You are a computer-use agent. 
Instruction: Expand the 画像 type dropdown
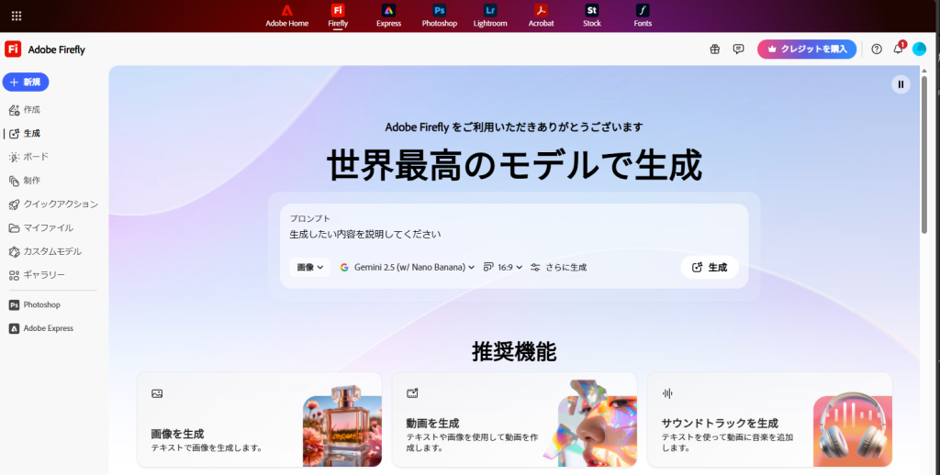[x=309, y=268]
